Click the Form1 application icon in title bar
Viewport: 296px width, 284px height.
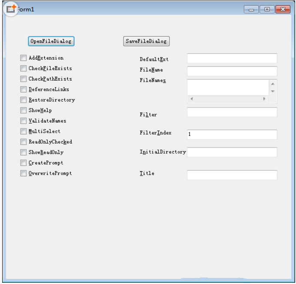[x=10, y=9]
